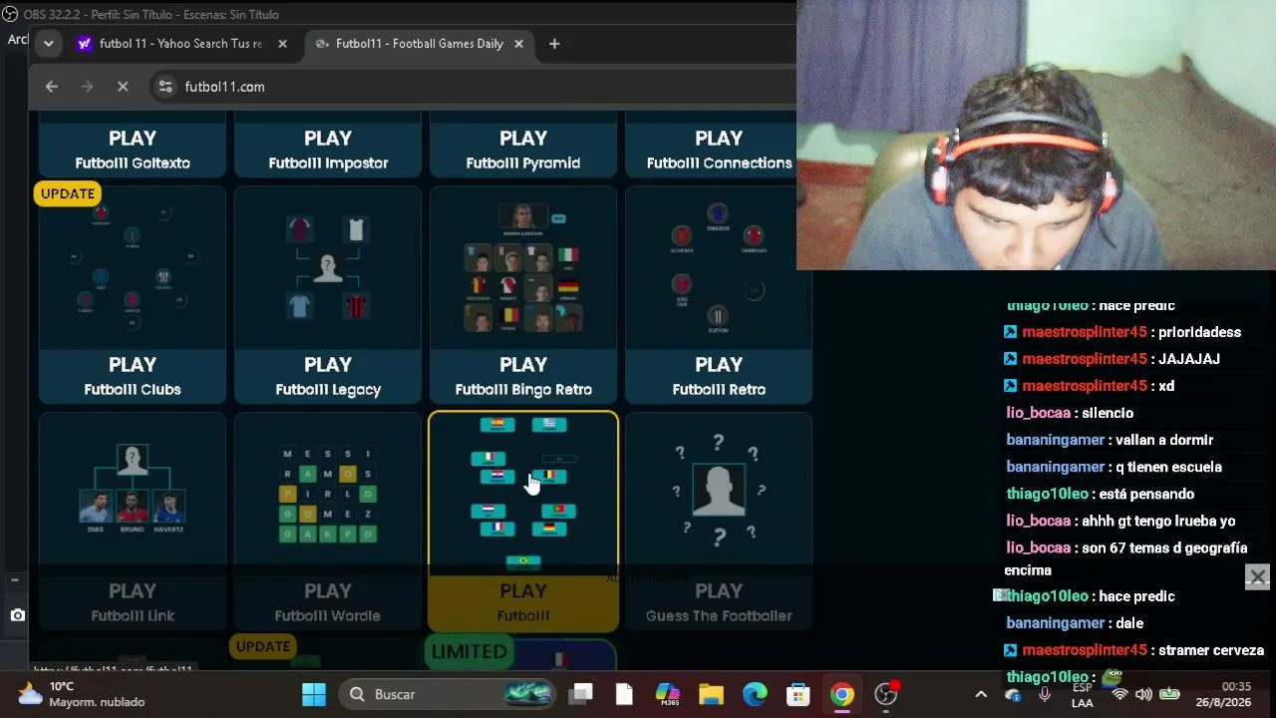Play Futbol11 Bingo Retro

(x=523, y=376)
